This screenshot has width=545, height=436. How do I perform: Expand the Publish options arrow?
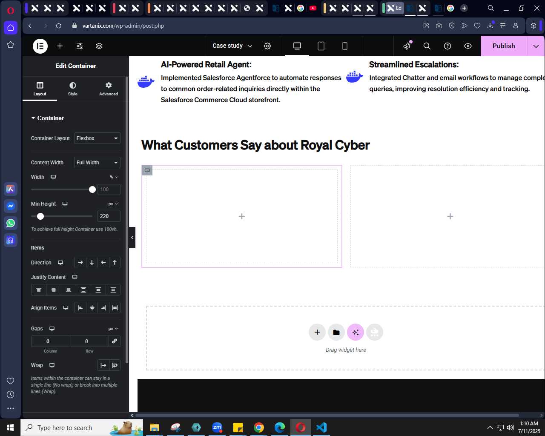pyautogui.click(x=536, y=46)
